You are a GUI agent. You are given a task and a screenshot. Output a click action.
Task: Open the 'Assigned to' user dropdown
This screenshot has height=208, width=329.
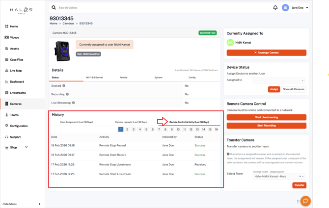click(x=278, y=80)
